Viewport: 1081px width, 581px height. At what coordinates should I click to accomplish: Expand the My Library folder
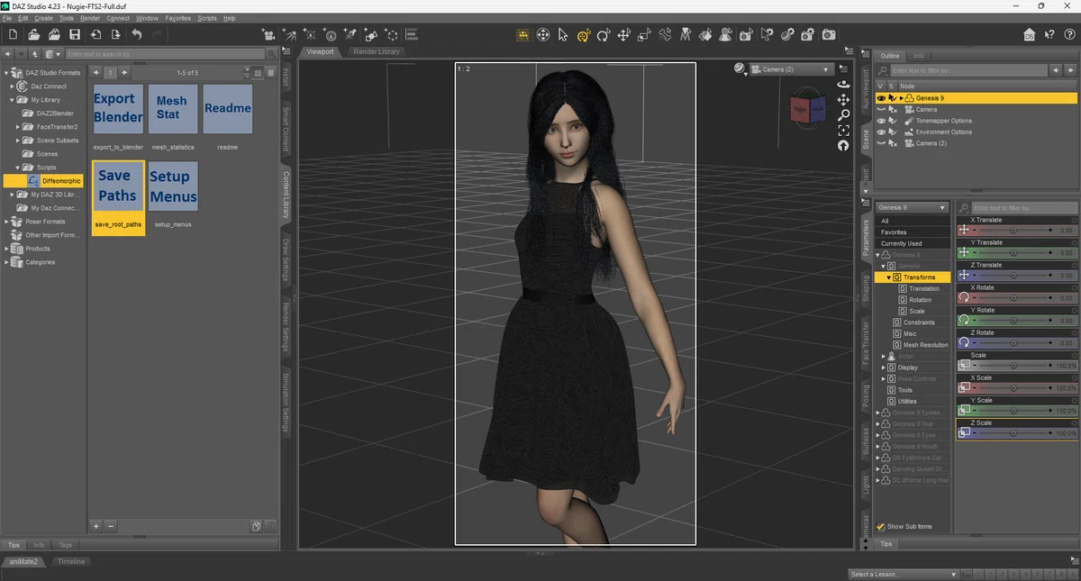[x=13, y=100]
